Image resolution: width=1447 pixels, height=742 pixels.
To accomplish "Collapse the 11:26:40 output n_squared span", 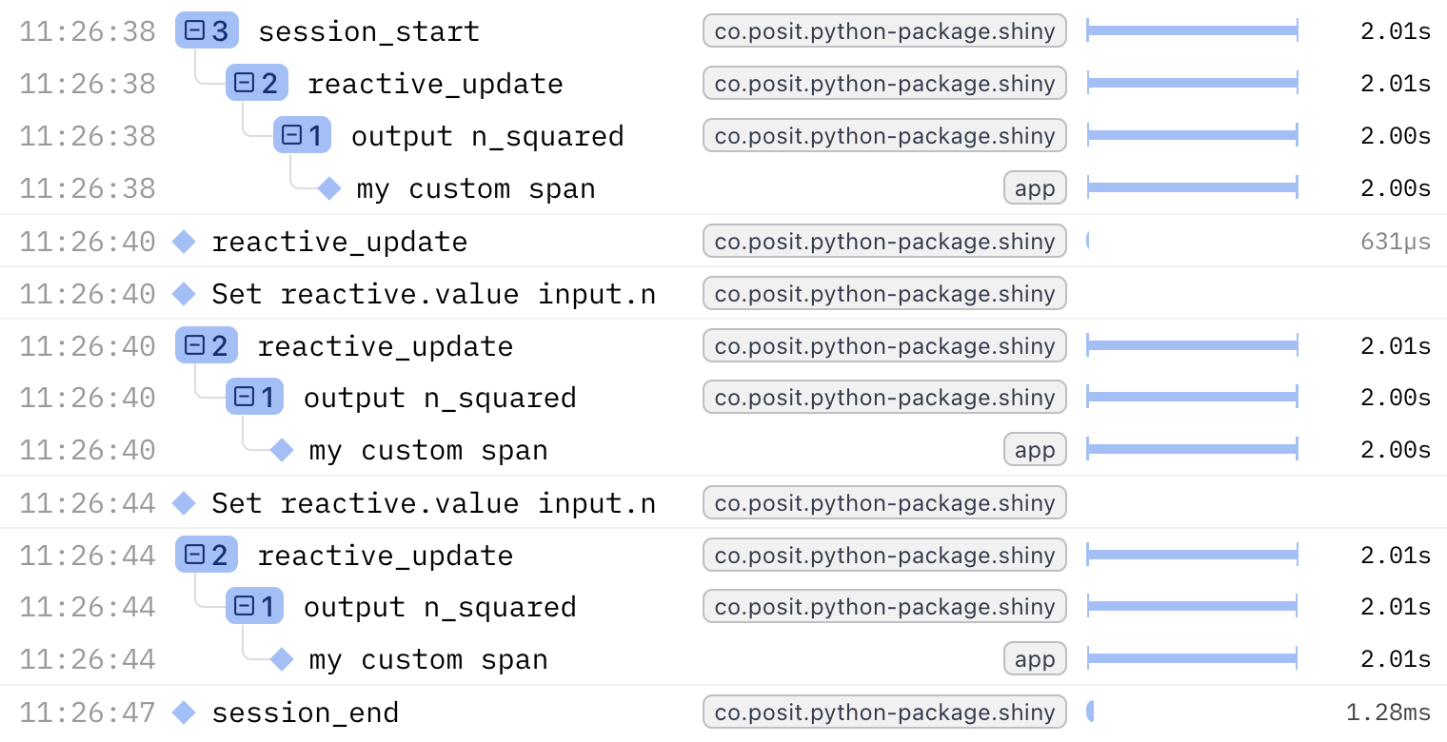I will (x=245, y=398).
